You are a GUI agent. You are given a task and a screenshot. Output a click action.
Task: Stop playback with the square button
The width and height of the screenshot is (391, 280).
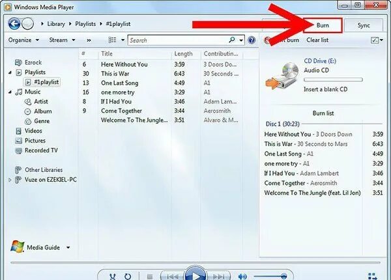150,277
